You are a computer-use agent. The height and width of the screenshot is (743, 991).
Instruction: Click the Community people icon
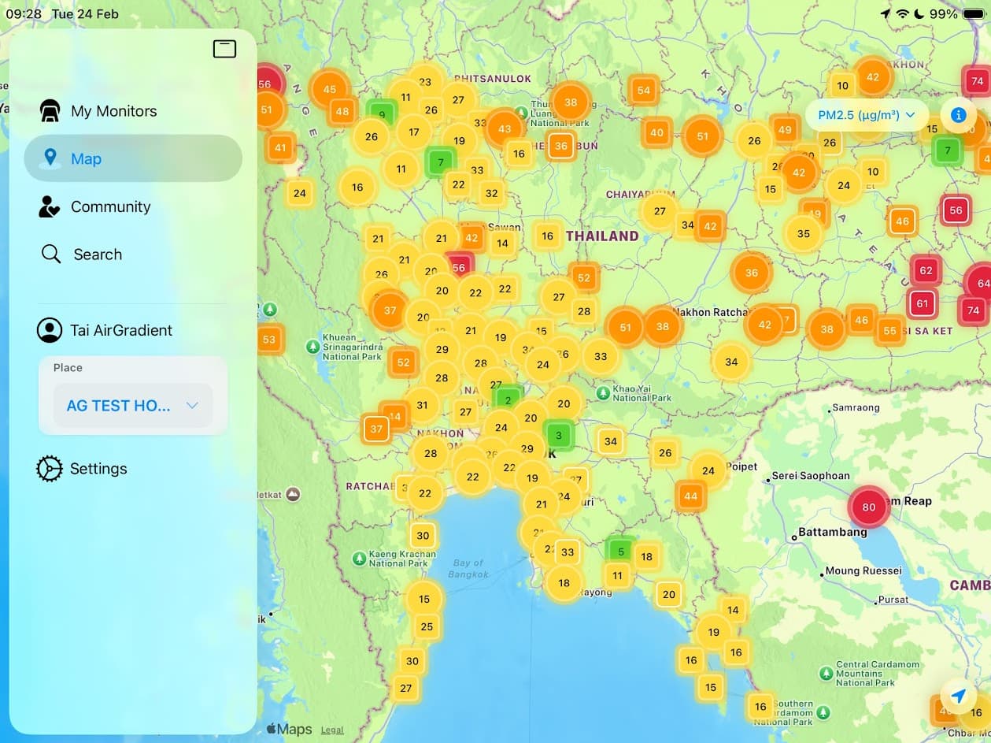click(50, 206)
